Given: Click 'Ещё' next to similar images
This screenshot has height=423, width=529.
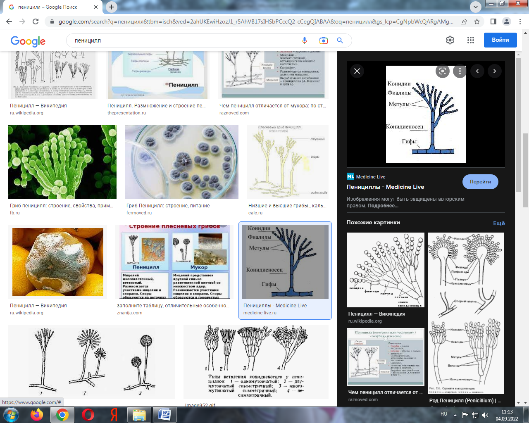Looking at the screenshot, I should pos(499,223).
